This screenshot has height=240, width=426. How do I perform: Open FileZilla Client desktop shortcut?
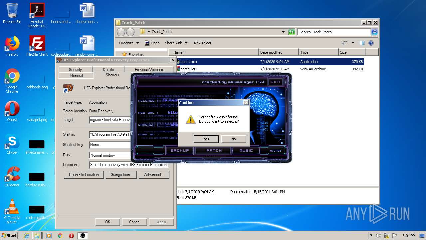coord(37,46)
